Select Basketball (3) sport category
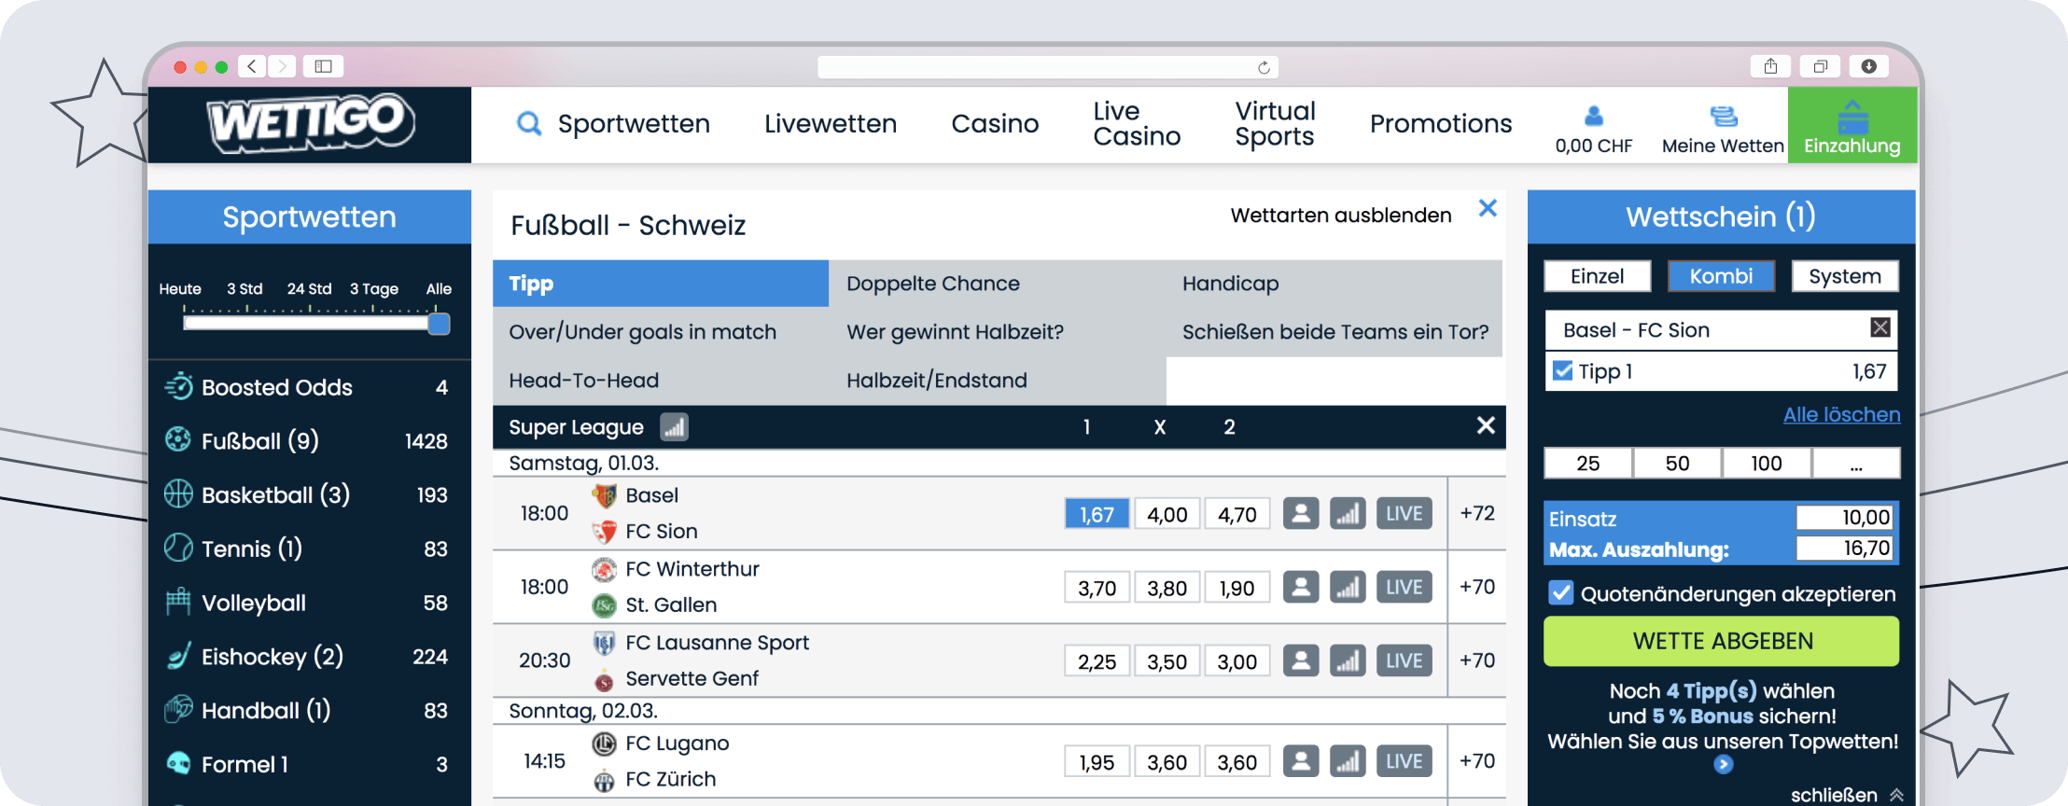This screenshot has height=806, width=2068. pyautogui.click(x=309, y=494)
